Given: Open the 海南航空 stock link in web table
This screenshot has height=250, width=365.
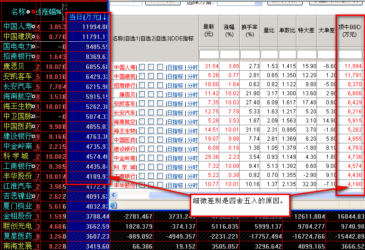Looking at the screenshot, I should 124,122.
